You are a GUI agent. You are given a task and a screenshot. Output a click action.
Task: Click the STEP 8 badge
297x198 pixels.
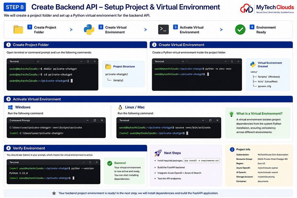[x=15, y=7]
